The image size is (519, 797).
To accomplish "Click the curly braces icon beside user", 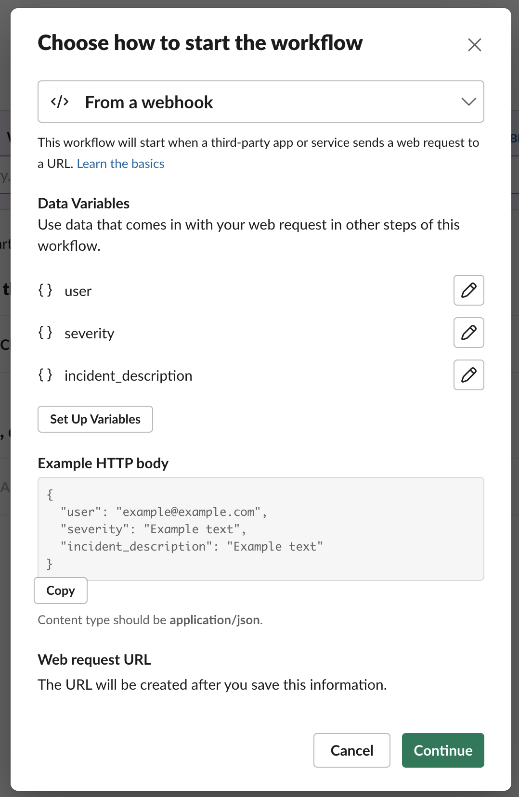I will click(45, 290).
